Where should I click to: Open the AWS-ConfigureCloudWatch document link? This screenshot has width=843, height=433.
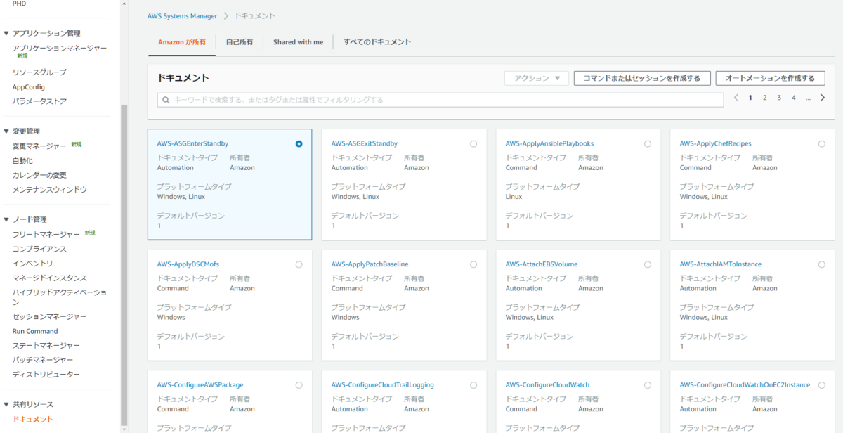(547, 385)
